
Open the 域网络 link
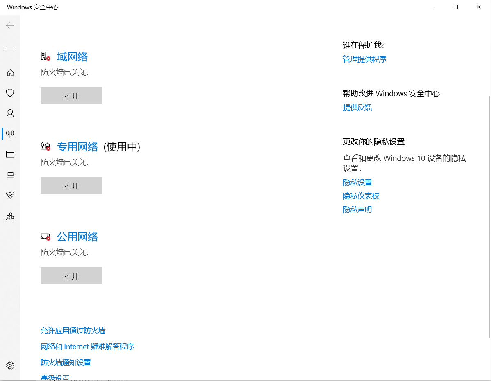tap(72, 56)
